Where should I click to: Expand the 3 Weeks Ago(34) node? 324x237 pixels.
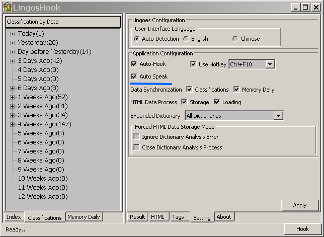click(12, 115)
